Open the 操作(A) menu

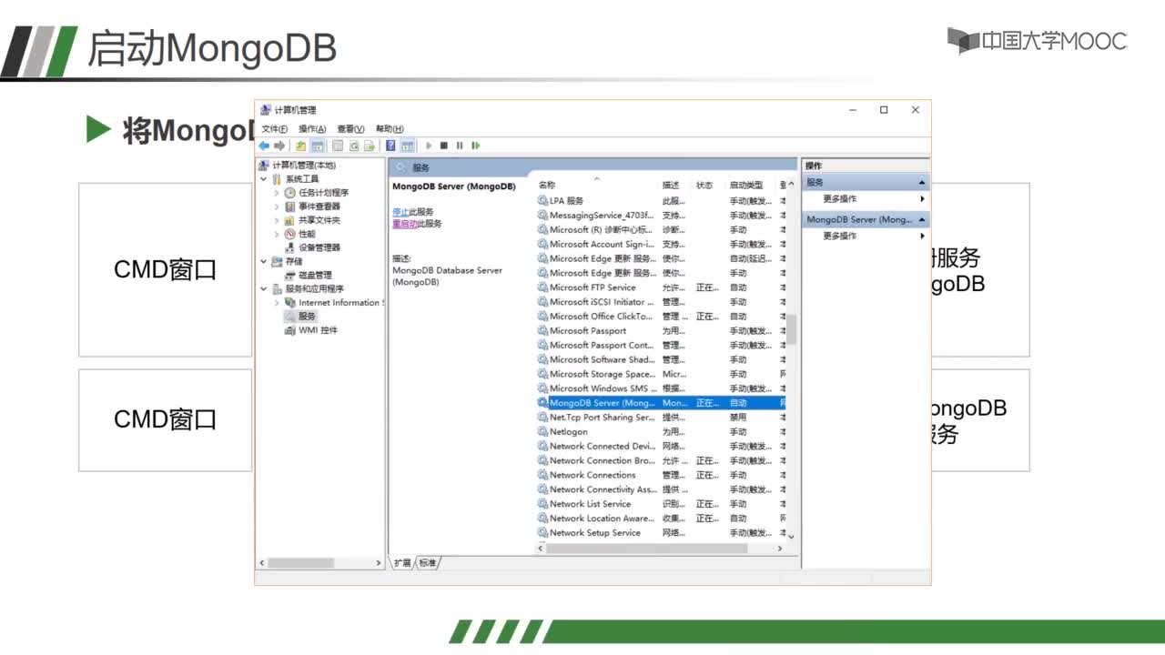tap(312, 129)
